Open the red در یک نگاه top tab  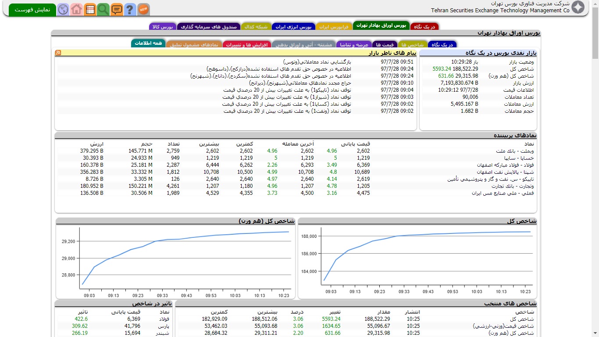point(424,26)
